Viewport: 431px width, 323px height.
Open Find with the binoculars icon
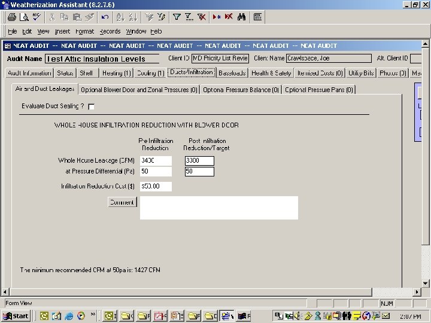pos(241,17)
